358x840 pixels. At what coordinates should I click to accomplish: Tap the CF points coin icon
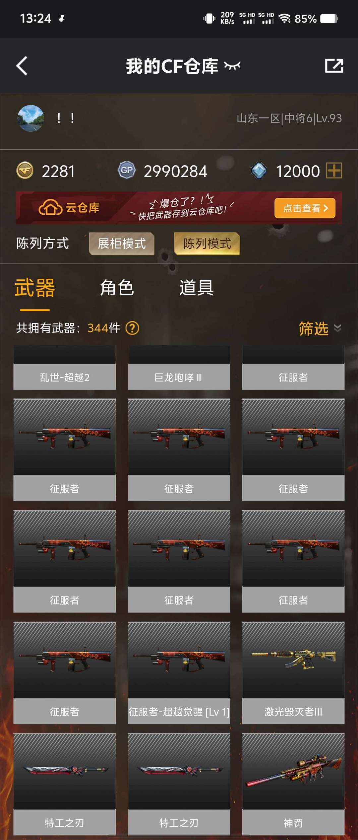[25, 171]
